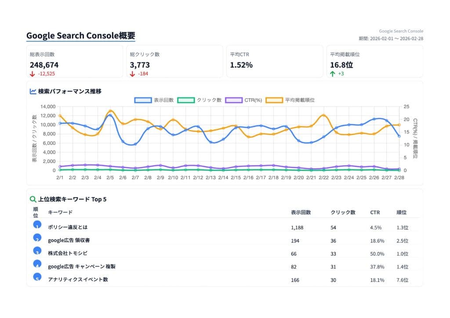The width and height of the screenshot is (450, 318).
Task: Click the CTR column header in table
Action: 375,212
